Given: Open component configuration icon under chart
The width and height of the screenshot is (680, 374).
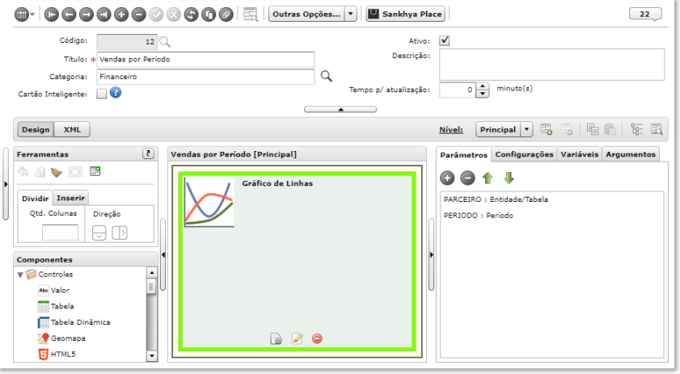Looking at the screenshot, I should pyautogui.click(x=277, y=338).
